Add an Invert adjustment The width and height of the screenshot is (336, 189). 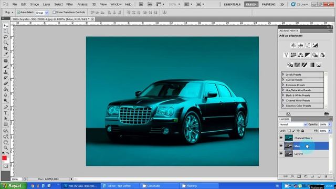(290, 65)
